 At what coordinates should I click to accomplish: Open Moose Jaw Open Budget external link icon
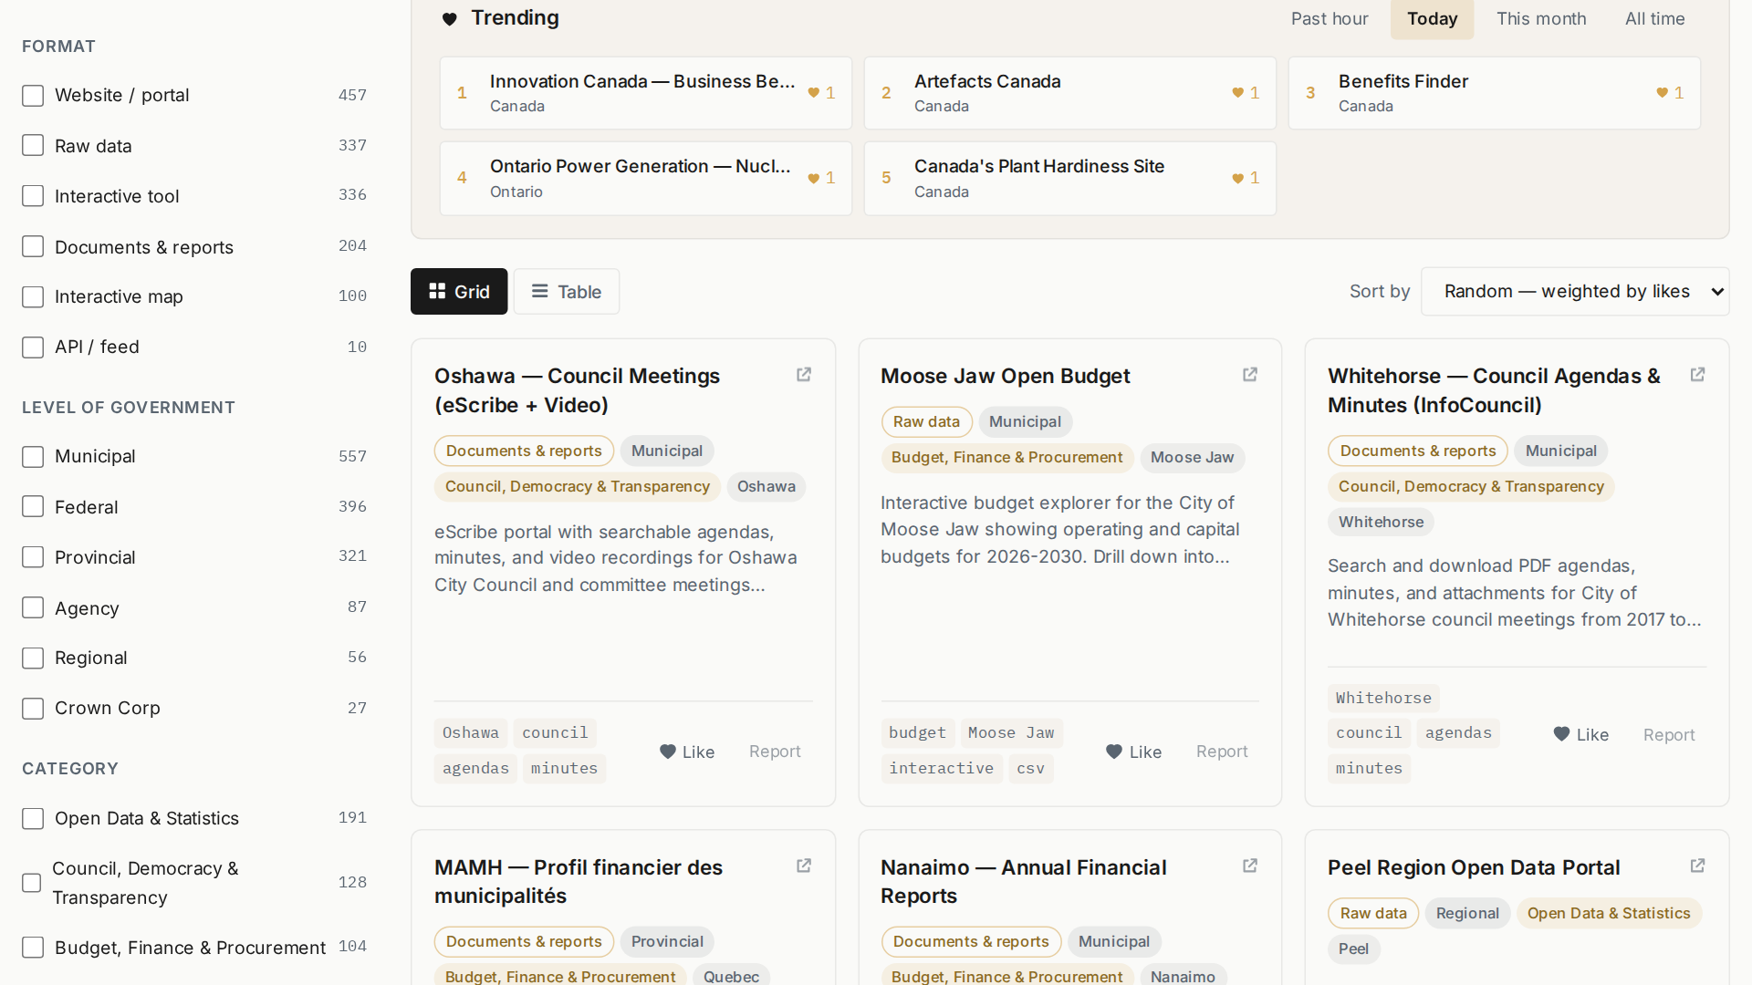[x=1250, y=375]
